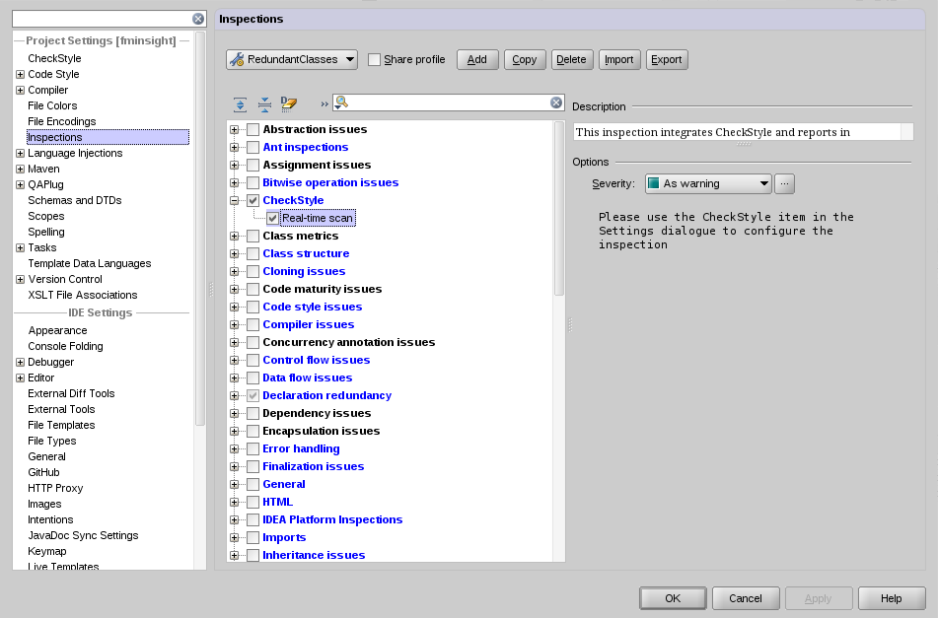The height and width of the screenshot is (618, 938).
Task: Click the reset-to-default eraser icon
Action: [x=289, y=104]
